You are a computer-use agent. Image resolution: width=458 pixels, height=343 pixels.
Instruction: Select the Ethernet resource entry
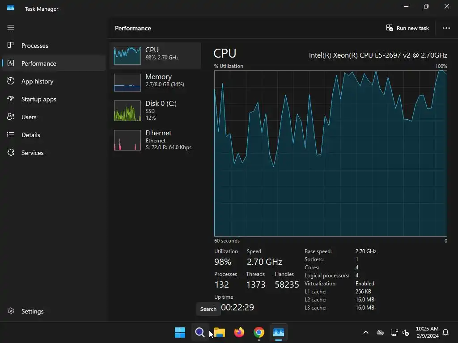[x=155, y=140]
